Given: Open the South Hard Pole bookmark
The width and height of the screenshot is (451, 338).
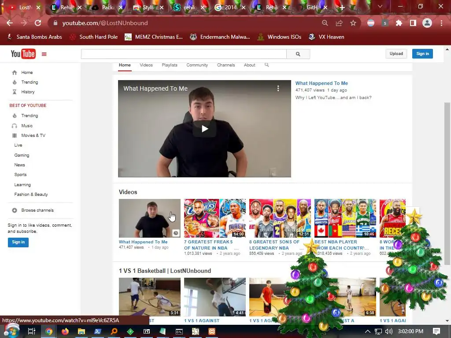Looking at the screenshot, I should 94,37.
